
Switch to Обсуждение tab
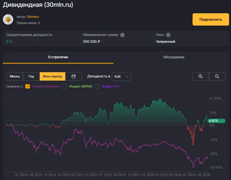coord(173,57)
